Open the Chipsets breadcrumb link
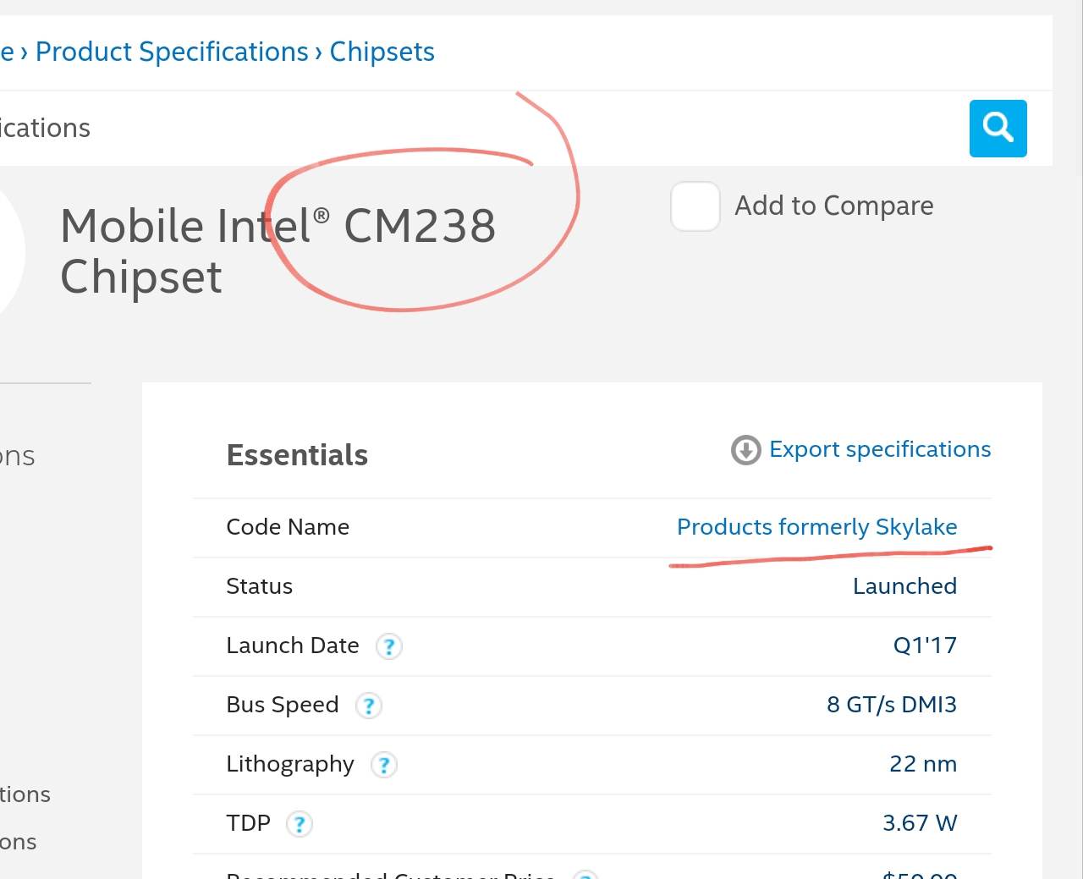Screen dimensions: 1083x879 pyautogui.click(x=382, y=52)
